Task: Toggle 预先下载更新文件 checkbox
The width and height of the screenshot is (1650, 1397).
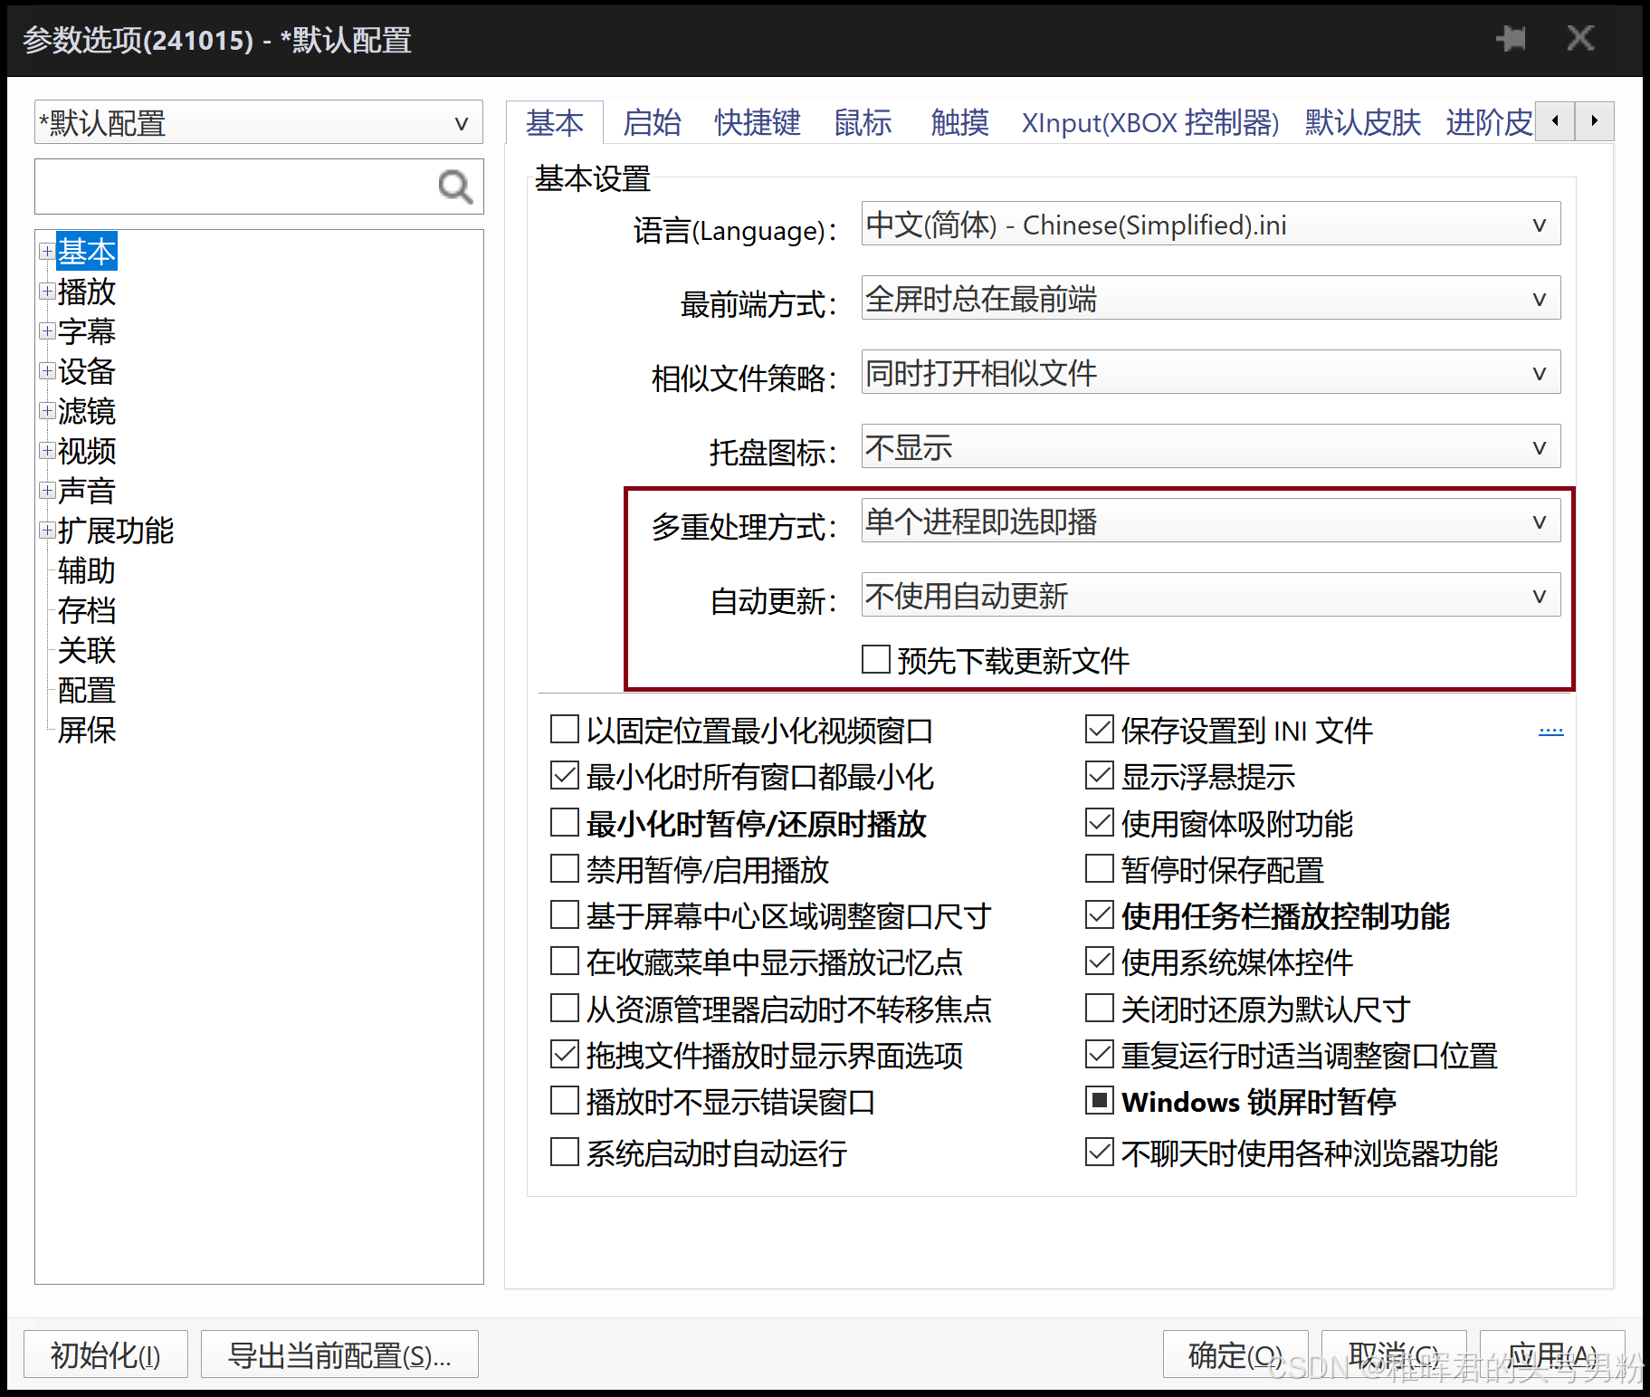Action: click(x=876, y=659)
